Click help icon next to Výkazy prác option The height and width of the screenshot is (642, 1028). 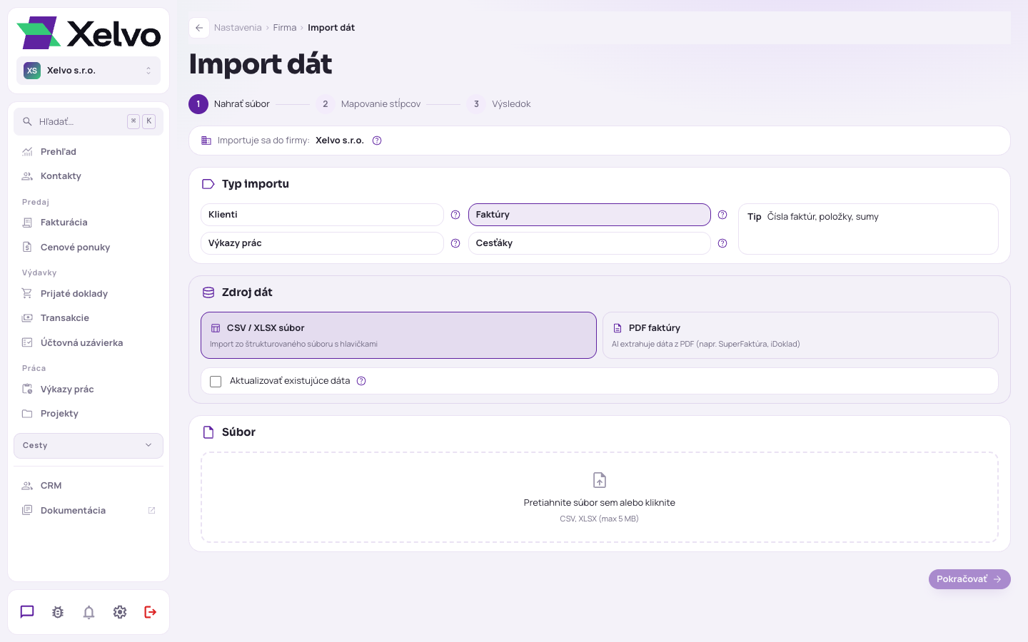point(455,243)
